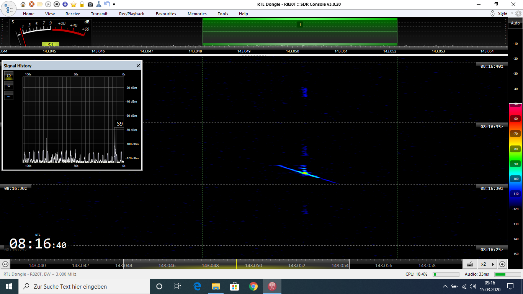Open the Windows Start menu
This screenshot has width=523, height=294.
(9, 286)
